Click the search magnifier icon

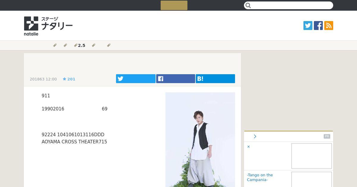(x=248, y=5)
